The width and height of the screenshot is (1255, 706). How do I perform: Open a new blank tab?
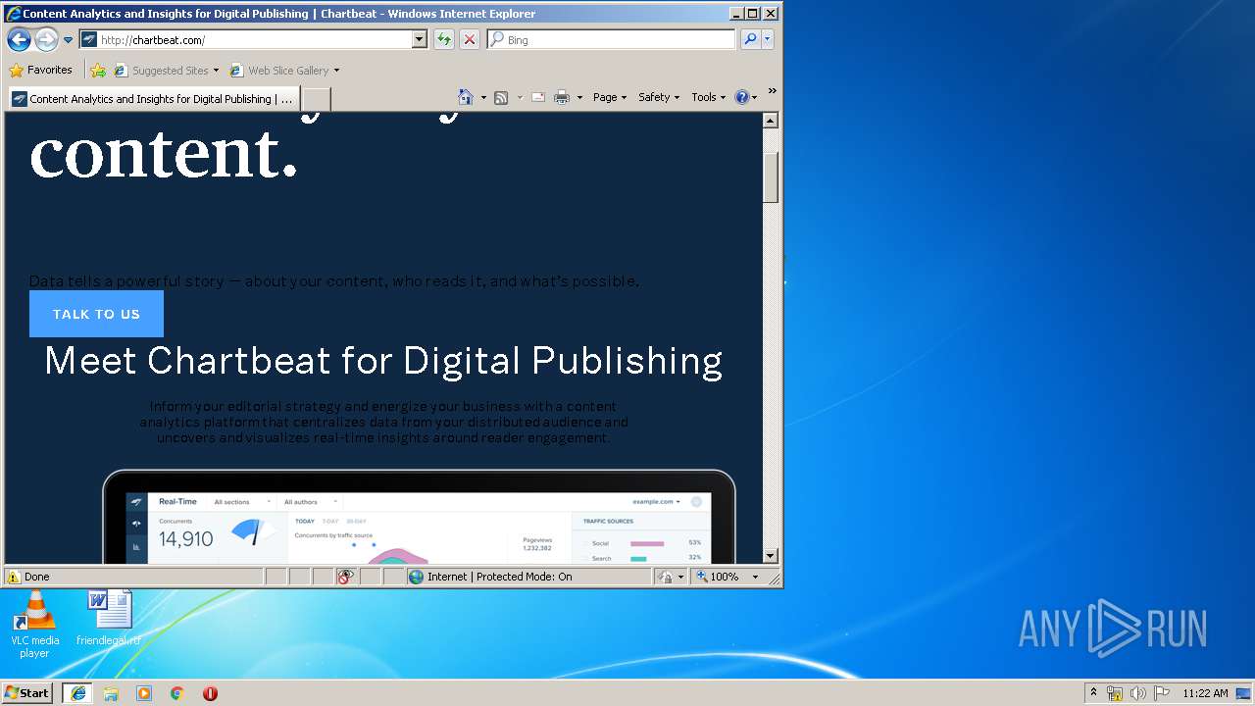[x=316, y=99]
